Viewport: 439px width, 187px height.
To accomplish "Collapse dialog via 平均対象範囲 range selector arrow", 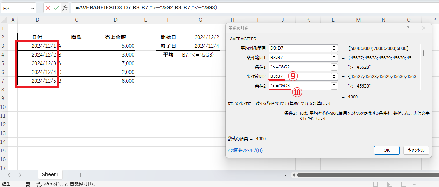I will tap(334, 48).
